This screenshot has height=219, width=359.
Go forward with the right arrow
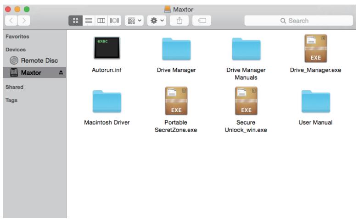pos(24,21)
